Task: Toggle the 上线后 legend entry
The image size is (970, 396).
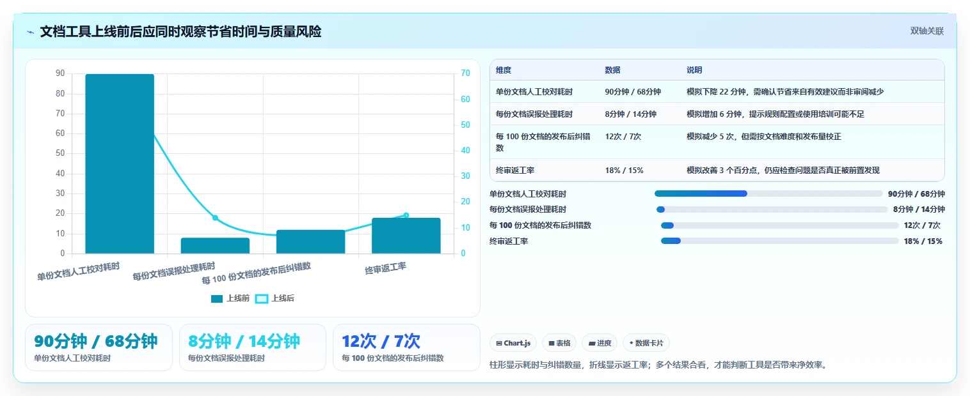Action: click(275, 298)
